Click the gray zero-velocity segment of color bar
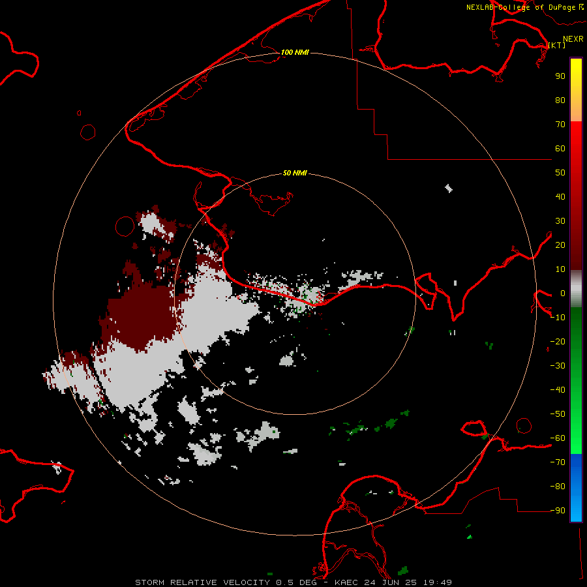This screenshot has height=587, width=587. [x=576, y=289]
